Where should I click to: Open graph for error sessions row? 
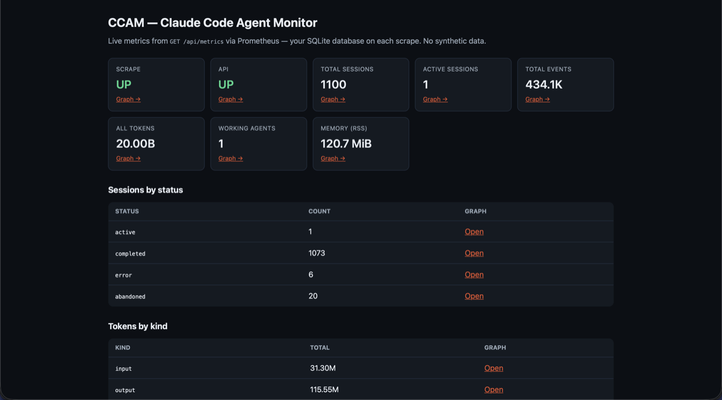(x=474, y=274)
